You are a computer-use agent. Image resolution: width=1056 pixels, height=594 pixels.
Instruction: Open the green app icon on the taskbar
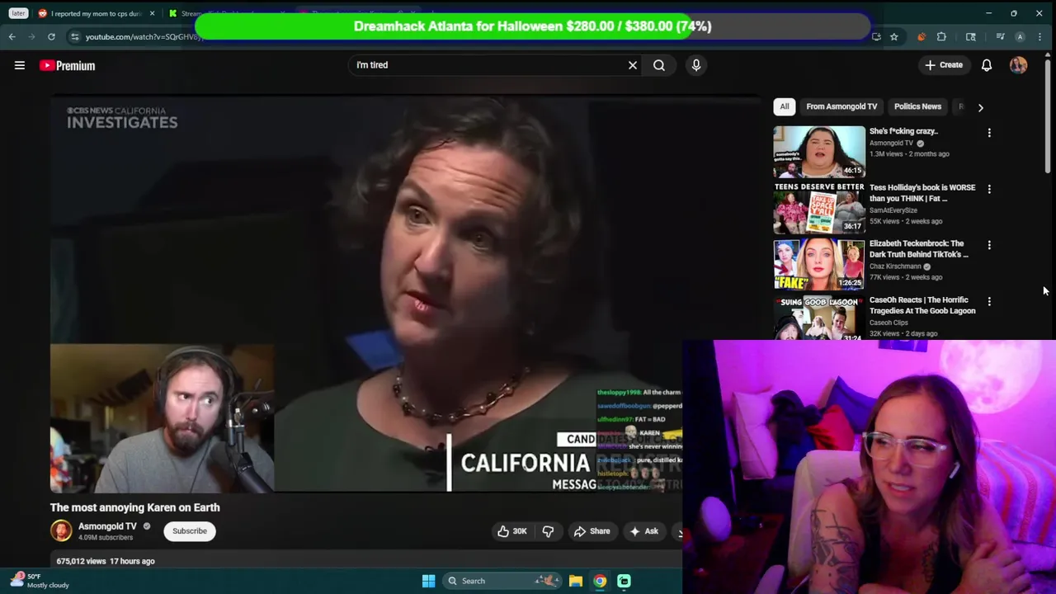625,581
